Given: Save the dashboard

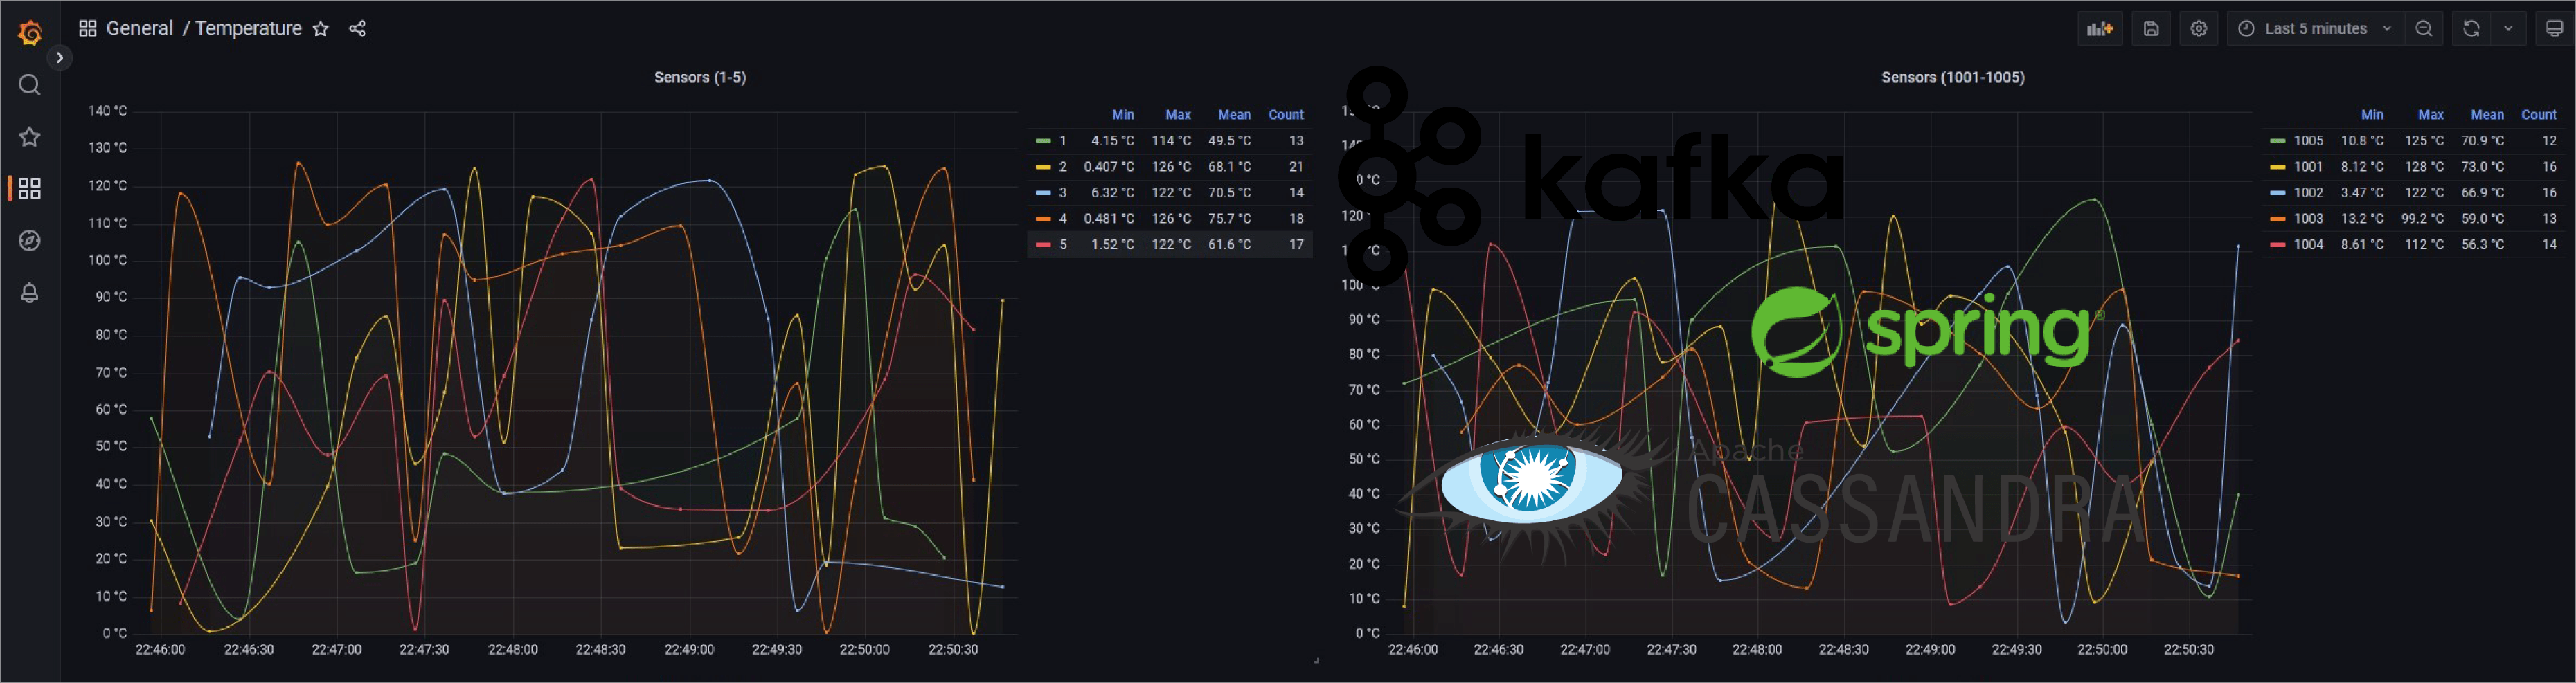Looking at the screenshot, I should click(x=2151, y=28).
